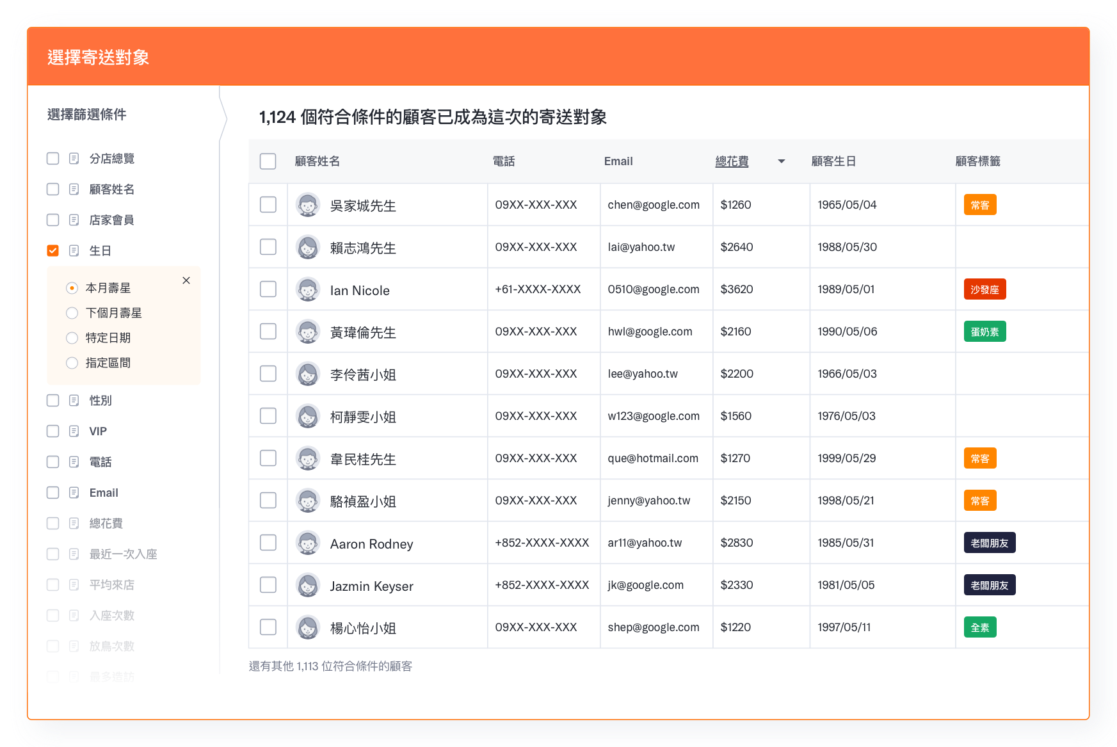
Task: Check the select-all checkbox in table header
Action: 268,161
